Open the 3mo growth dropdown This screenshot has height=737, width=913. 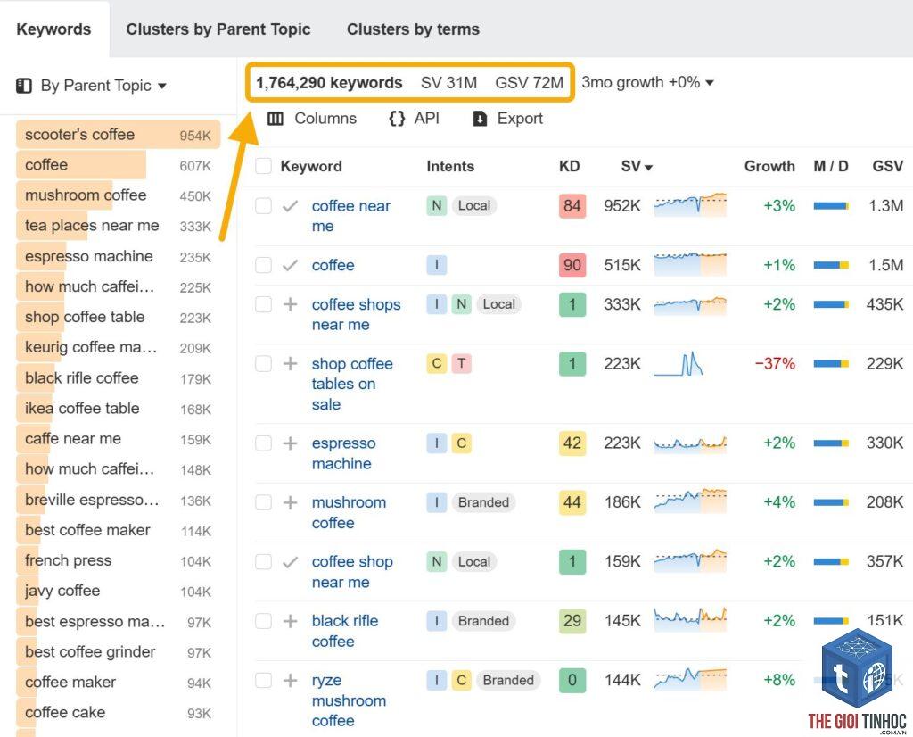pos(647,82)
